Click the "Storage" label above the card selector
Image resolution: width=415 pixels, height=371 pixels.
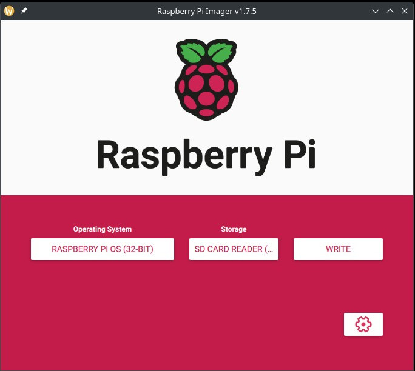click(x=234, y=229)
